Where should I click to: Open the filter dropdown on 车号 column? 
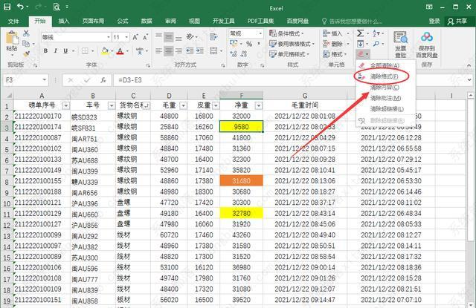click(x=110, y=105)
